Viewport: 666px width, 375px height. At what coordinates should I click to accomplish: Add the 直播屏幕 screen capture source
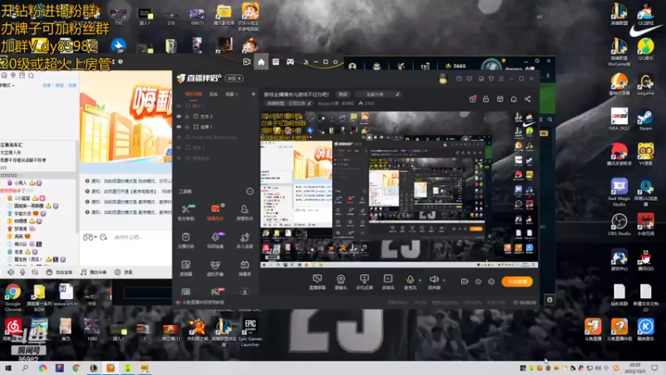[317, 282]
